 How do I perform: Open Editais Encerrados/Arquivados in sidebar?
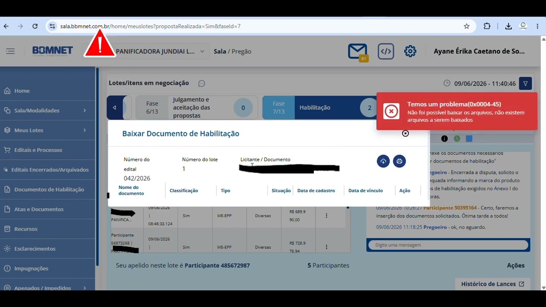point(47,170)
